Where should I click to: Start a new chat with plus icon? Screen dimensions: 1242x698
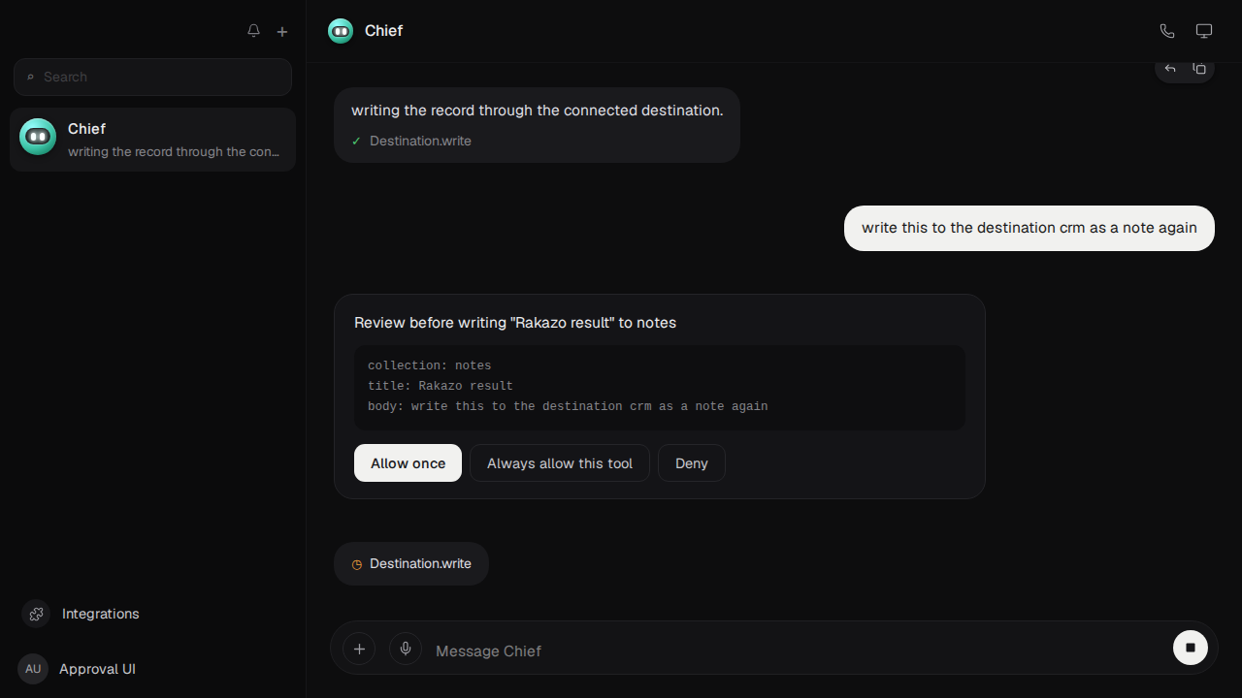[282, 31]
